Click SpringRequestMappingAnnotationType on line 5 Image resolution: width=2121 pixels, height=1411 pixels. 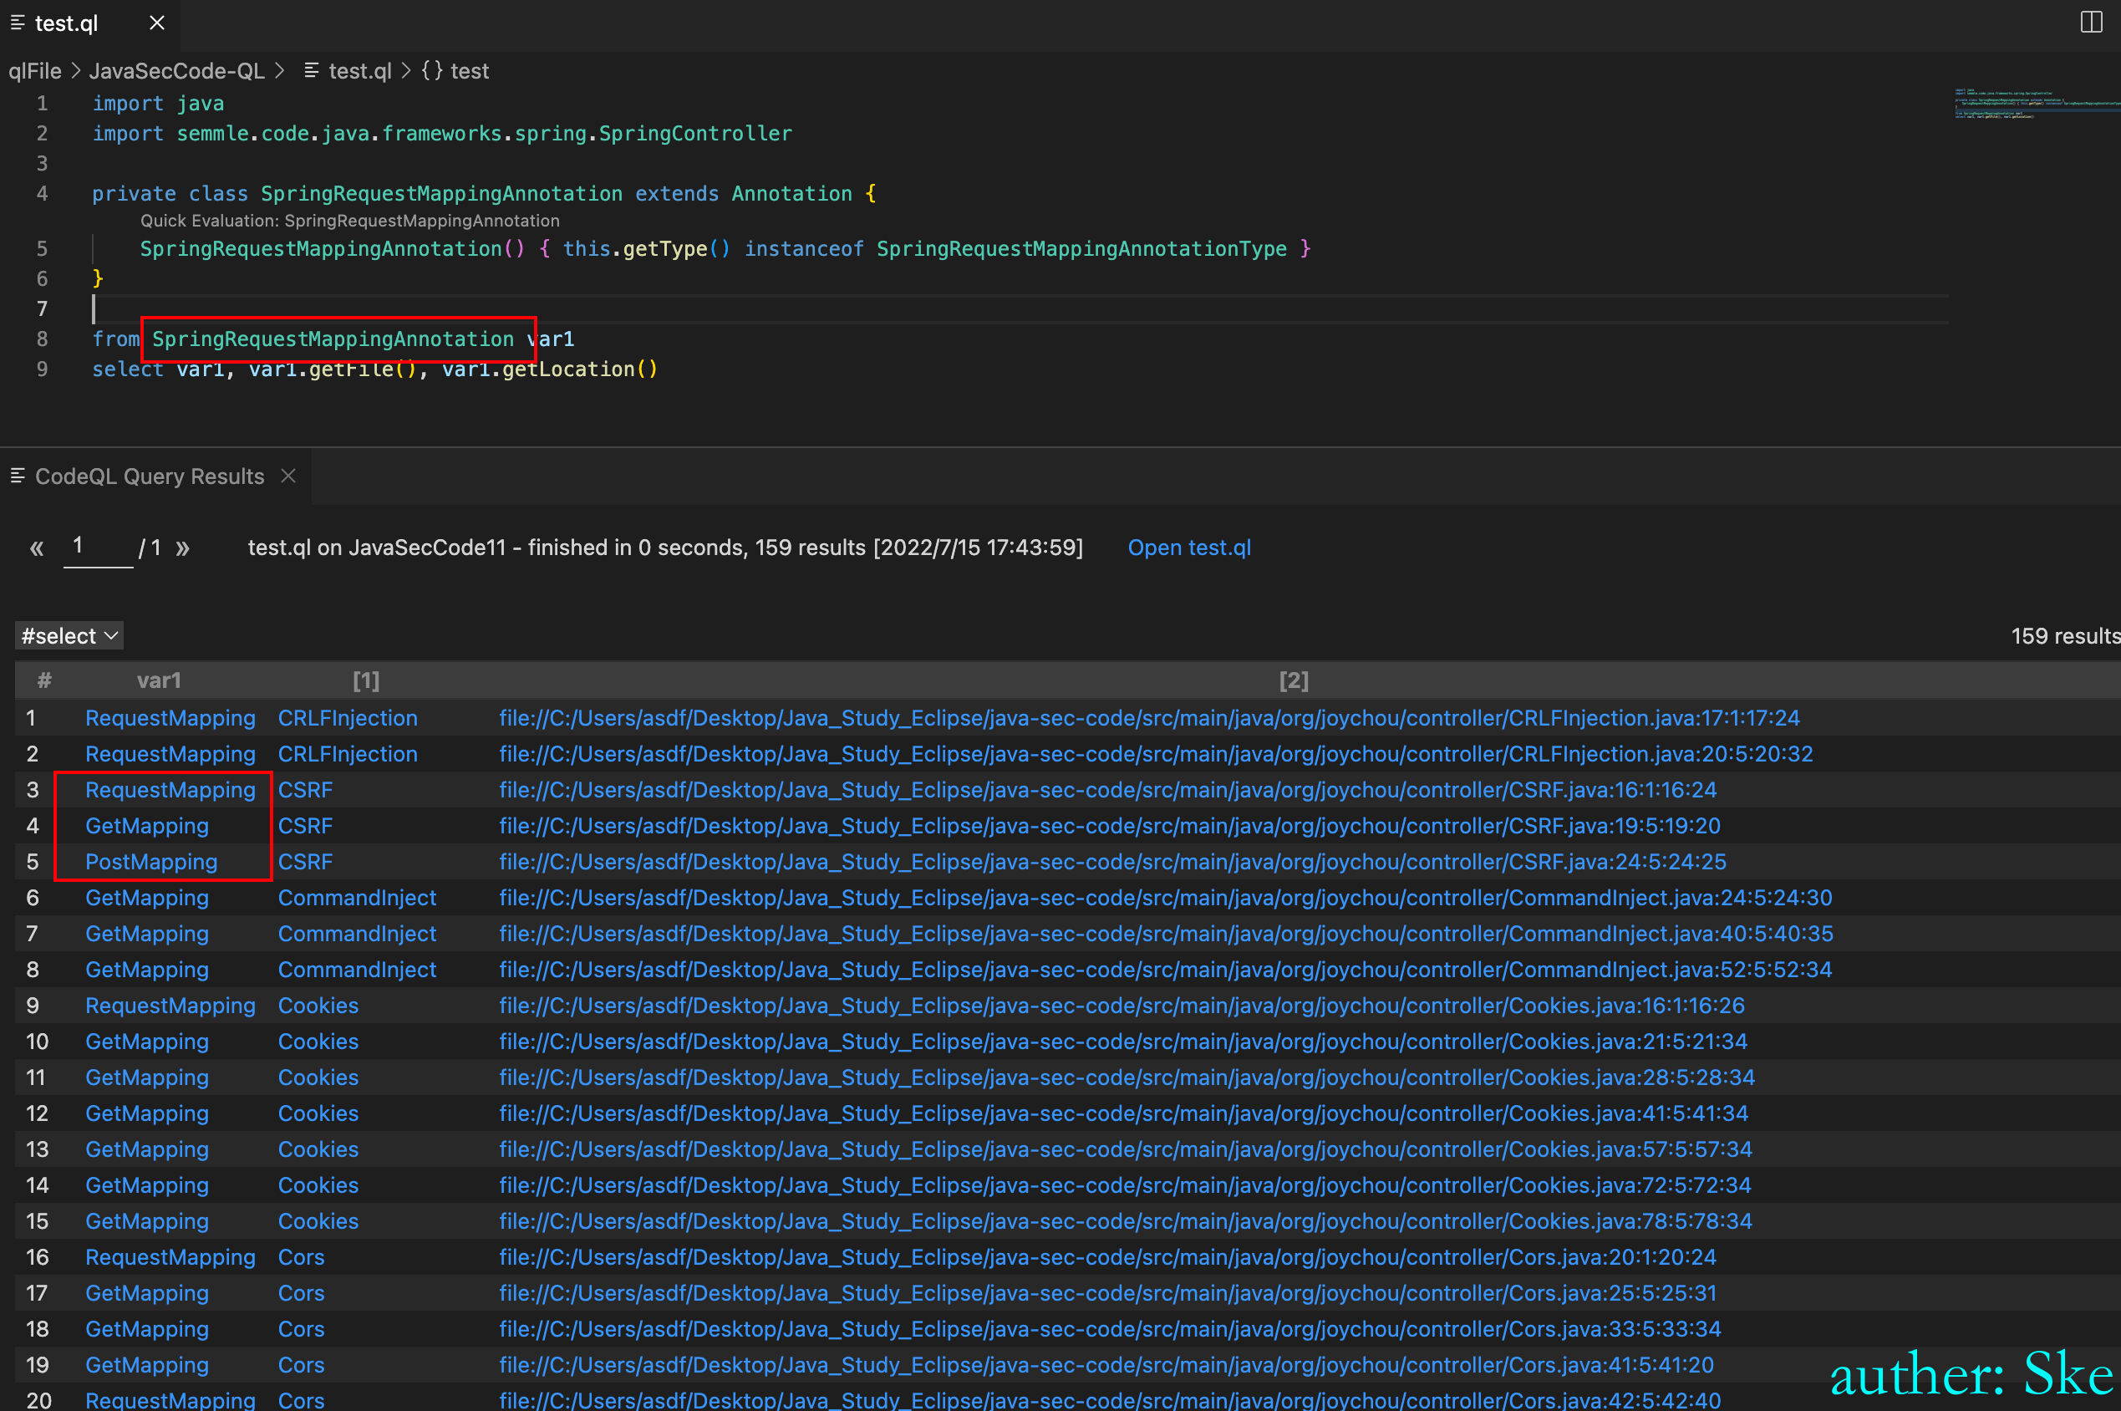[x=1081, y=249]
